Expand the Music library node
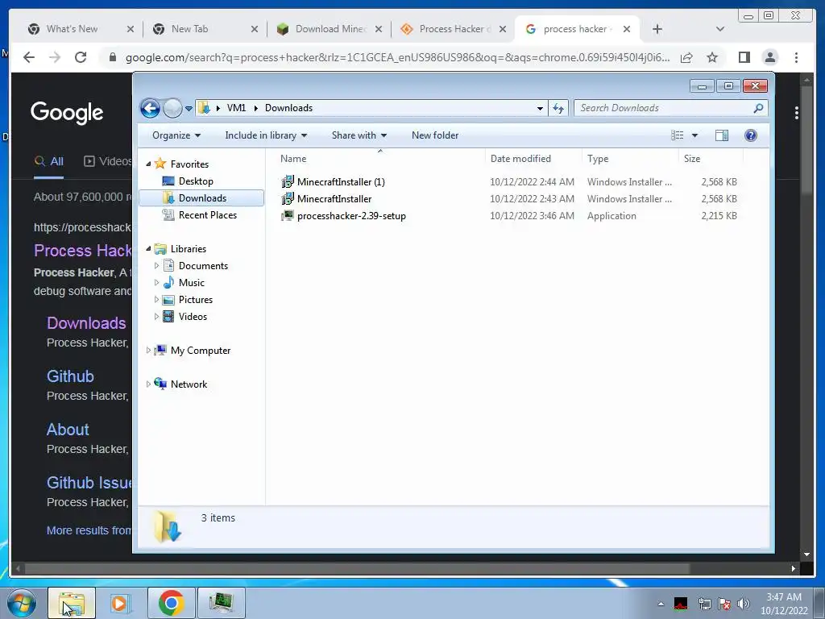Viewport: 825px width, 619px height. (x=156, y=283)
